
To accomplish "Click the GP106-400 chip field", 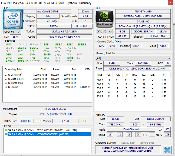I will pyautogui.click(x=143, y=22).
